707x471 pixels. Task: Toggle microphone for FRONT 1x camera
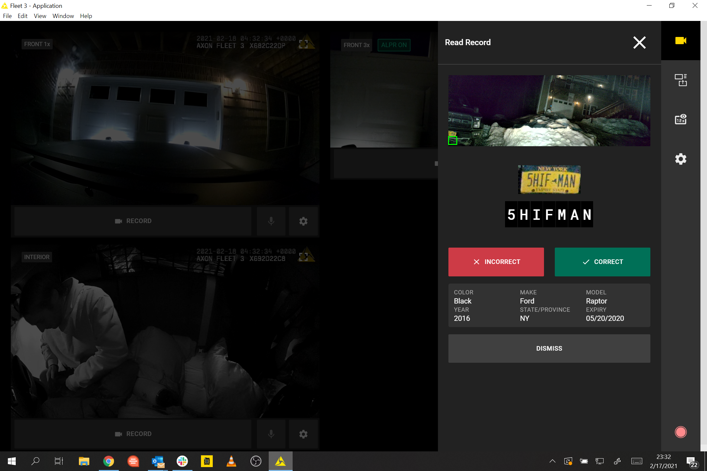[x=271, y=221]
